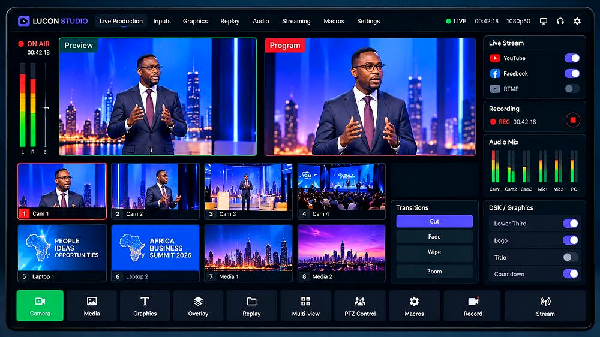The height and width of the screenshot is (337, 600).
Task: Toggle the Logo graphics switch
Action: (x=571, y=240)
